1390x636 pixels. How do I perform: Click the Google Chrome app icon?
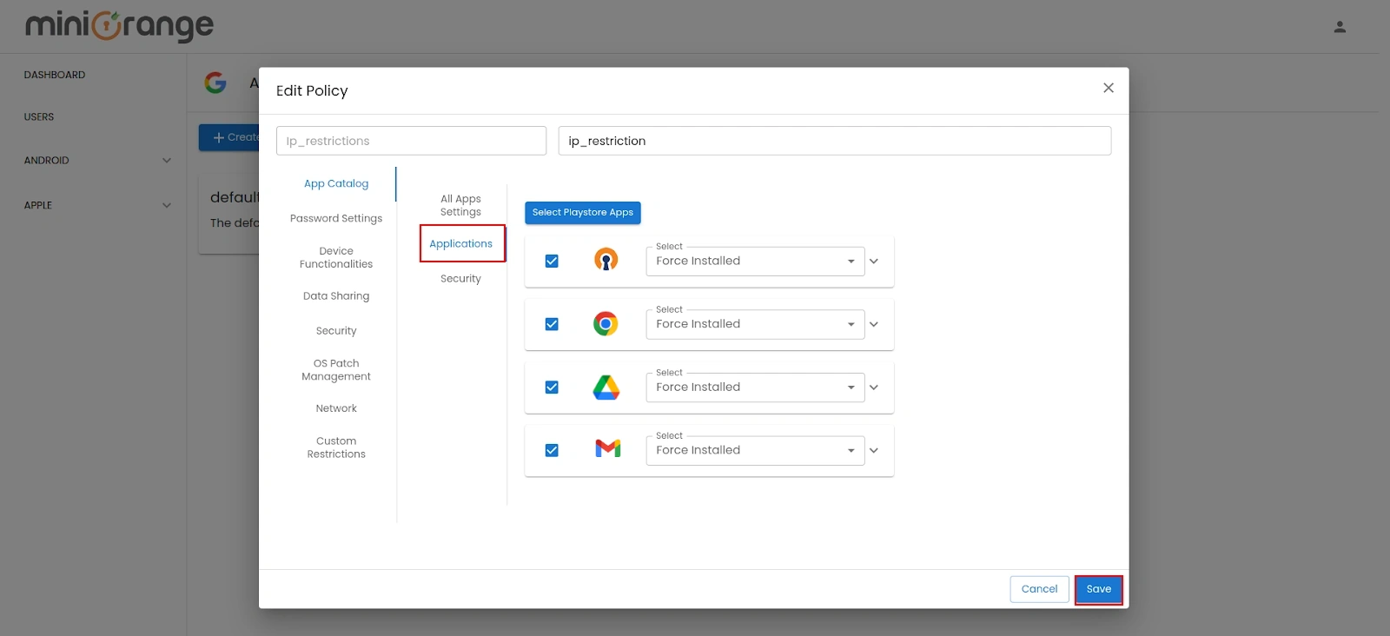[x=606, y=323]
